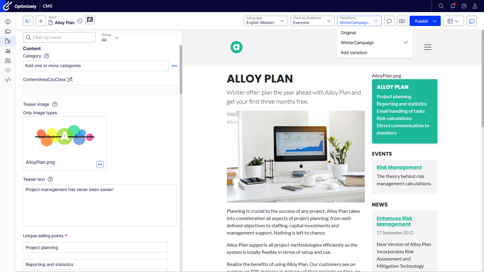Click the Teaser image help icon
Viewport: 484px width, 272px height.
55,104
